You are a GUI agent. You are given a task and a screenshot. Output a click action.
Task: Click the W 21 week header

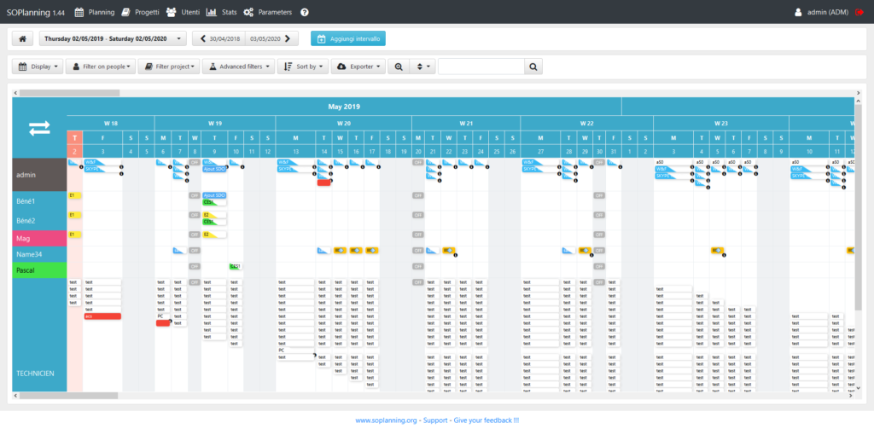466,123
